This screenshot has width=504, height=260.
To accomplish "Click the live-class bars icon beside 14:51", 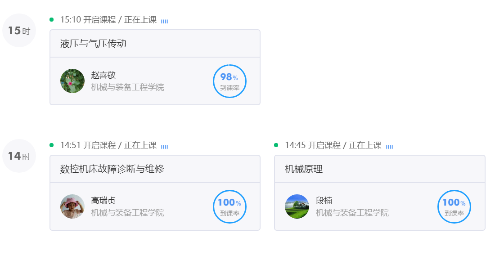I will click(x=164, y=147).
